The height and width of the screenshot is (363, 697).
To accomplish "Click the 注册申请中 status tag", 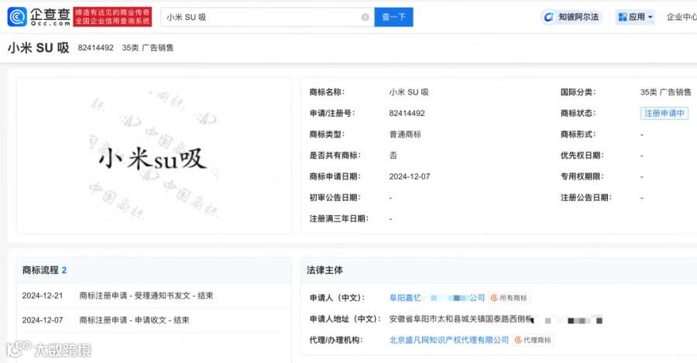I will [x=664, y=113].
